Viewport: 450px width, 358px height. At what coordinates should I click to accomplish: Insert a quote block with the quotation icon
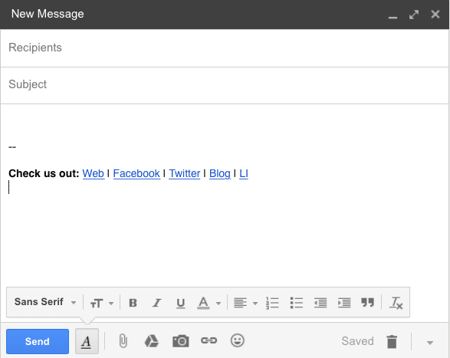point(367,302)
